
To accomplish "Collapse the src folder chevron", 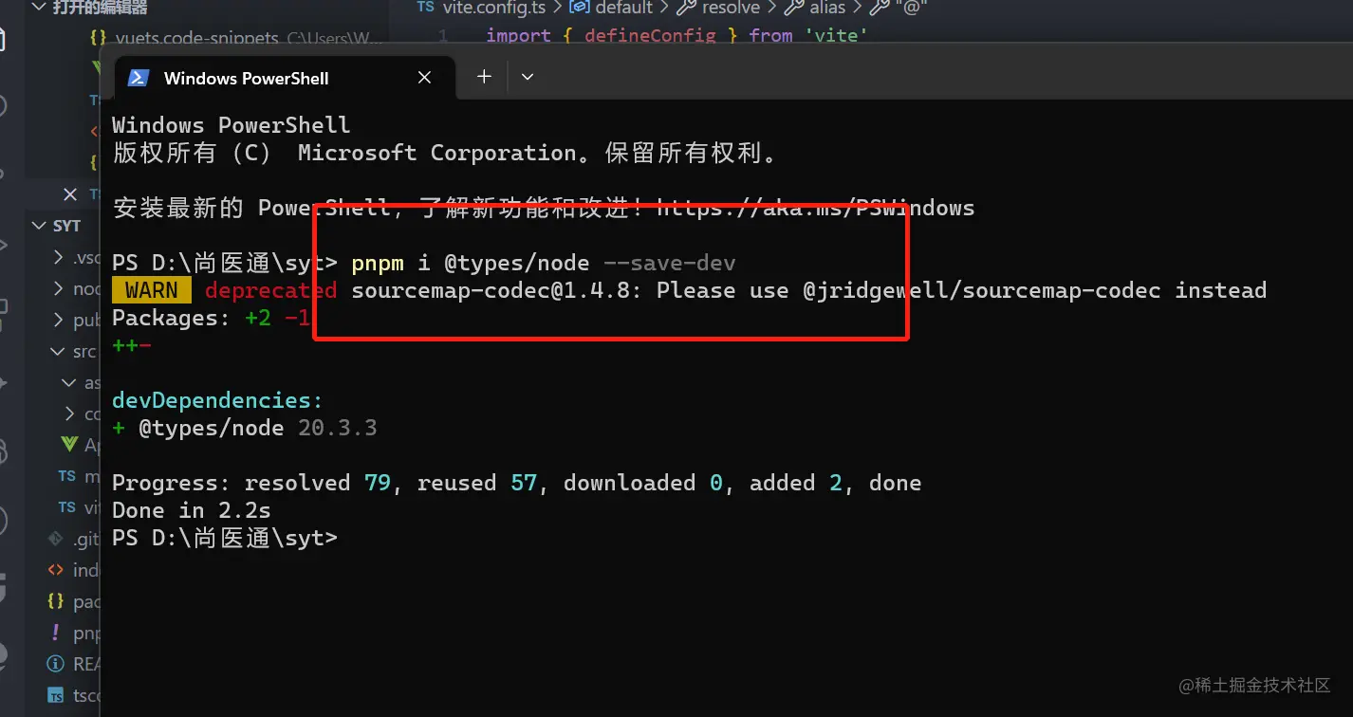I will tap(60, 351).
